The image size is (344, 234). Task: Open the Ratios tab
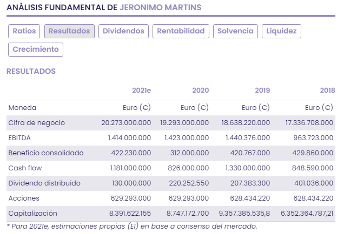pos(24,31)
